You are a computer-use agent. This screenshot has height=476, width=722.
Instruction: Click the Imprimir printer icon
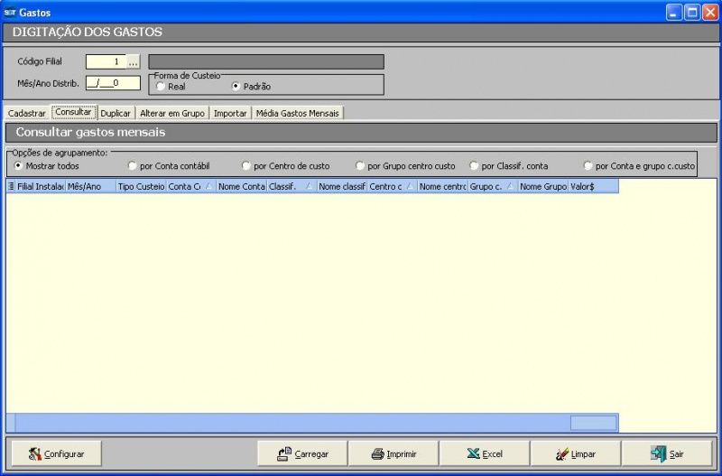pos(377,454)
